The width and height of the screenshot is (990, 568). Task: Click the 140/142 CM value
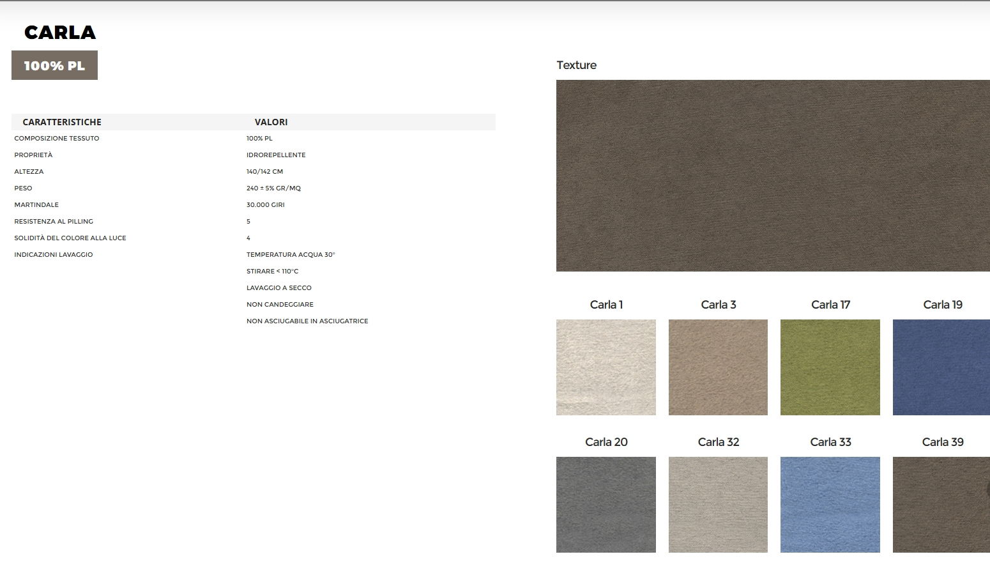[264, 172]
